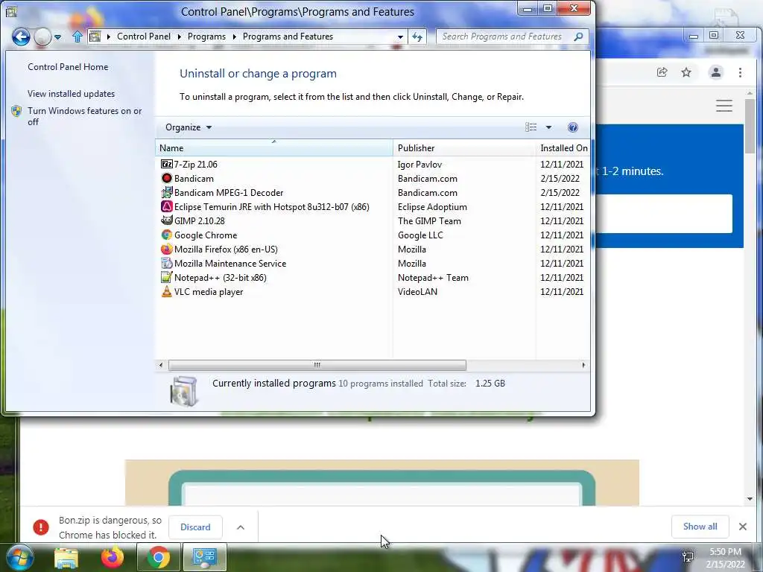Click the Google Chrome list icon
Viewport: 763px width, 572px height.
pos(166,235)
